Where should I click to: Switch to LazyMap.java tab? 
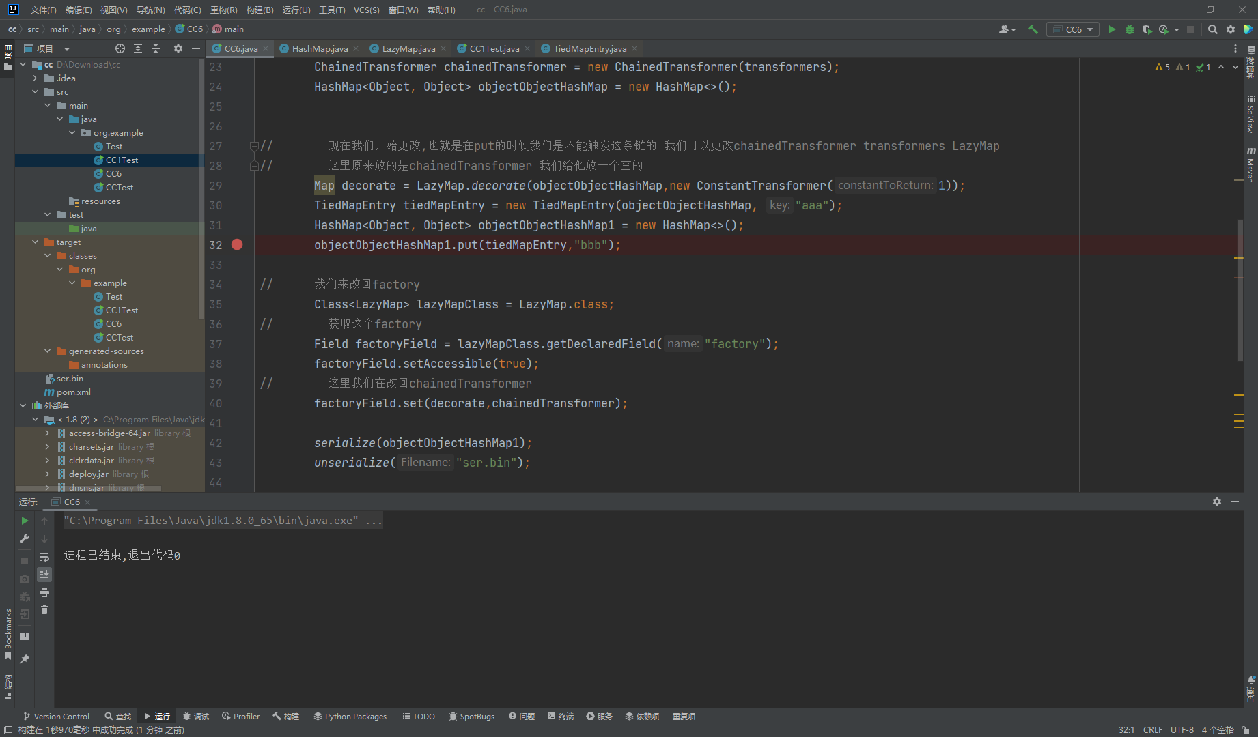coord(408,48)
